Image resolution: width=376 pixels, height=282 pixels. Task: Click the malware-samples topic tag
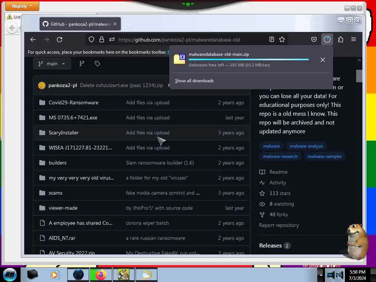point(325,156)
